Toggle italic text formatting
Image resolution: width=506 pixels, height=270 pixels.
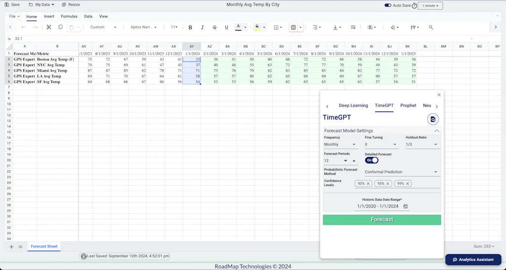click(202, 27)
